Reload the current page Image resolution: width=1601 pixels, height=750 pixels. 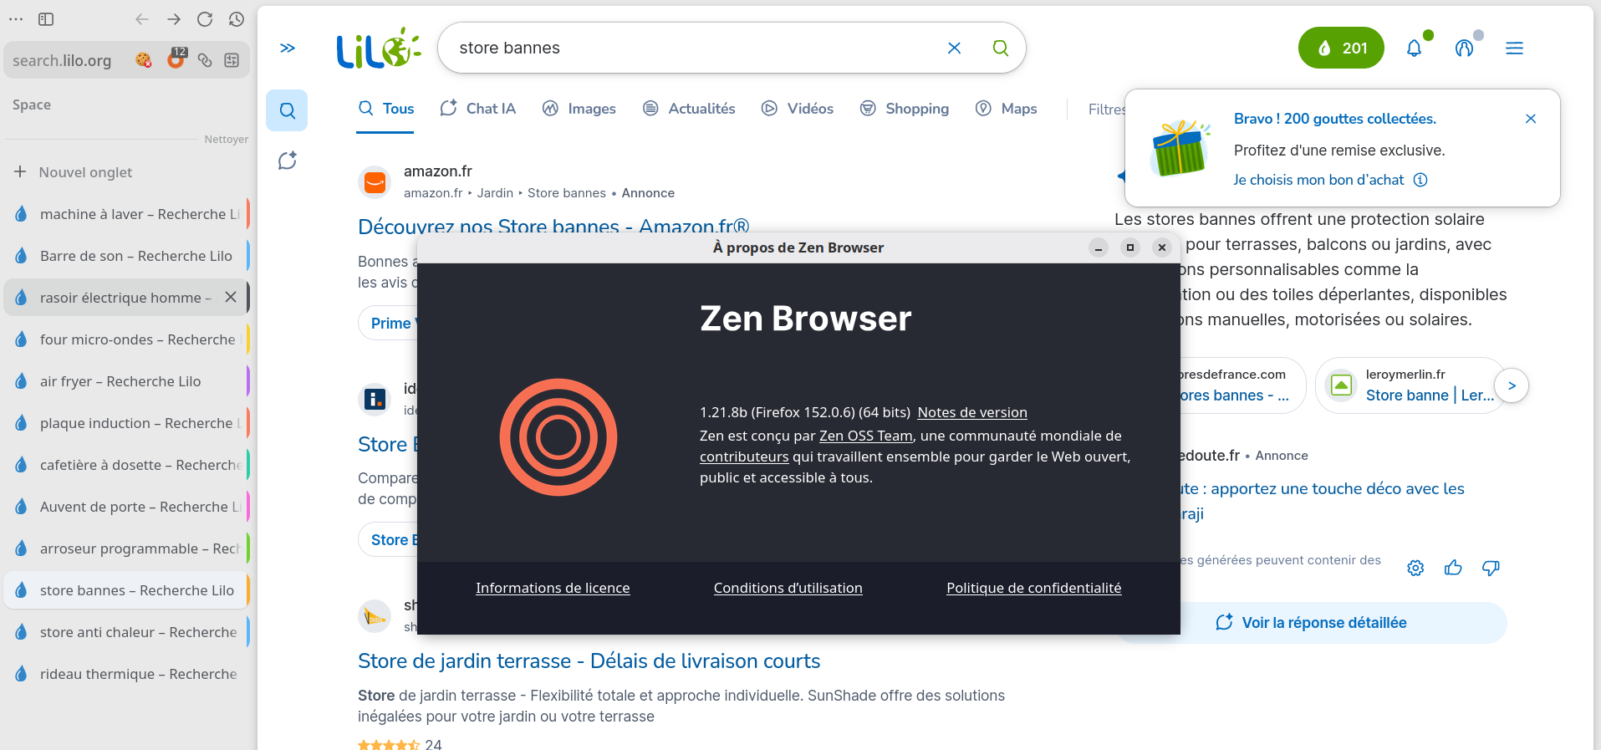tap(205, 19)
